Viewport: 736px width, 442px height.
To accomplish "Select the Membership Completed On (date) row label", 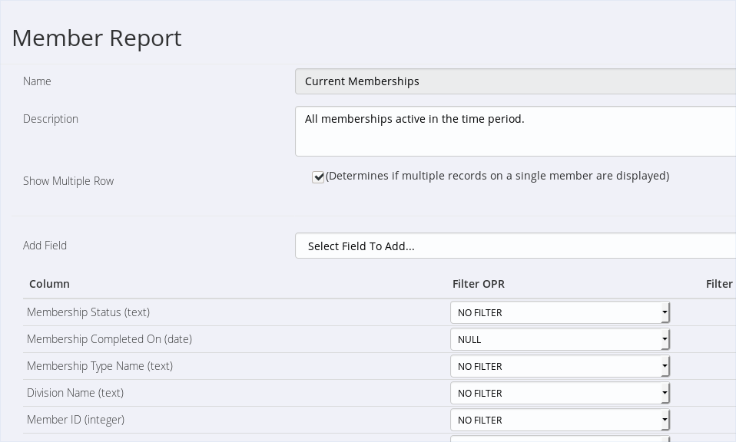I will pos(109,339).
